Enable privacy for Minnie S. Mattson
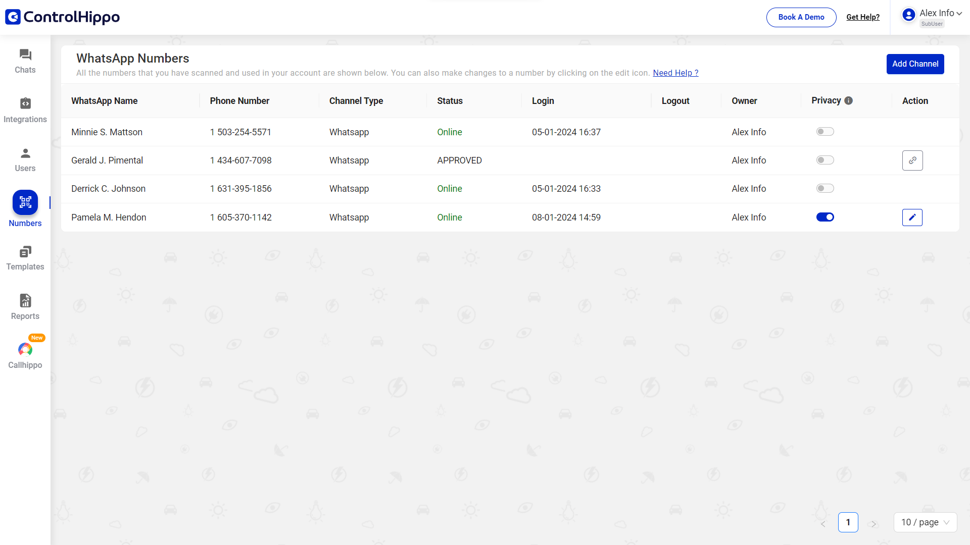 826,131
